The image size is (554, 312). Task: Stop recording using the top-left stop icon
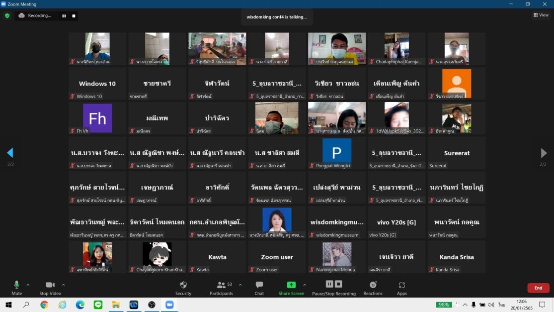(x=74, y=16)
